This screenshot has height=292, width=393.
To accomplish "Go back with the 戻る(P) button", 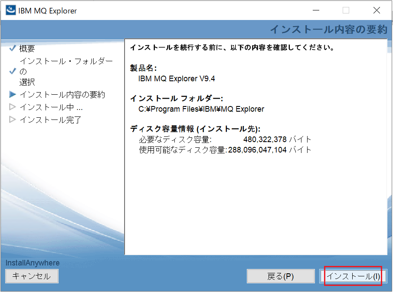I will [281, 276].
